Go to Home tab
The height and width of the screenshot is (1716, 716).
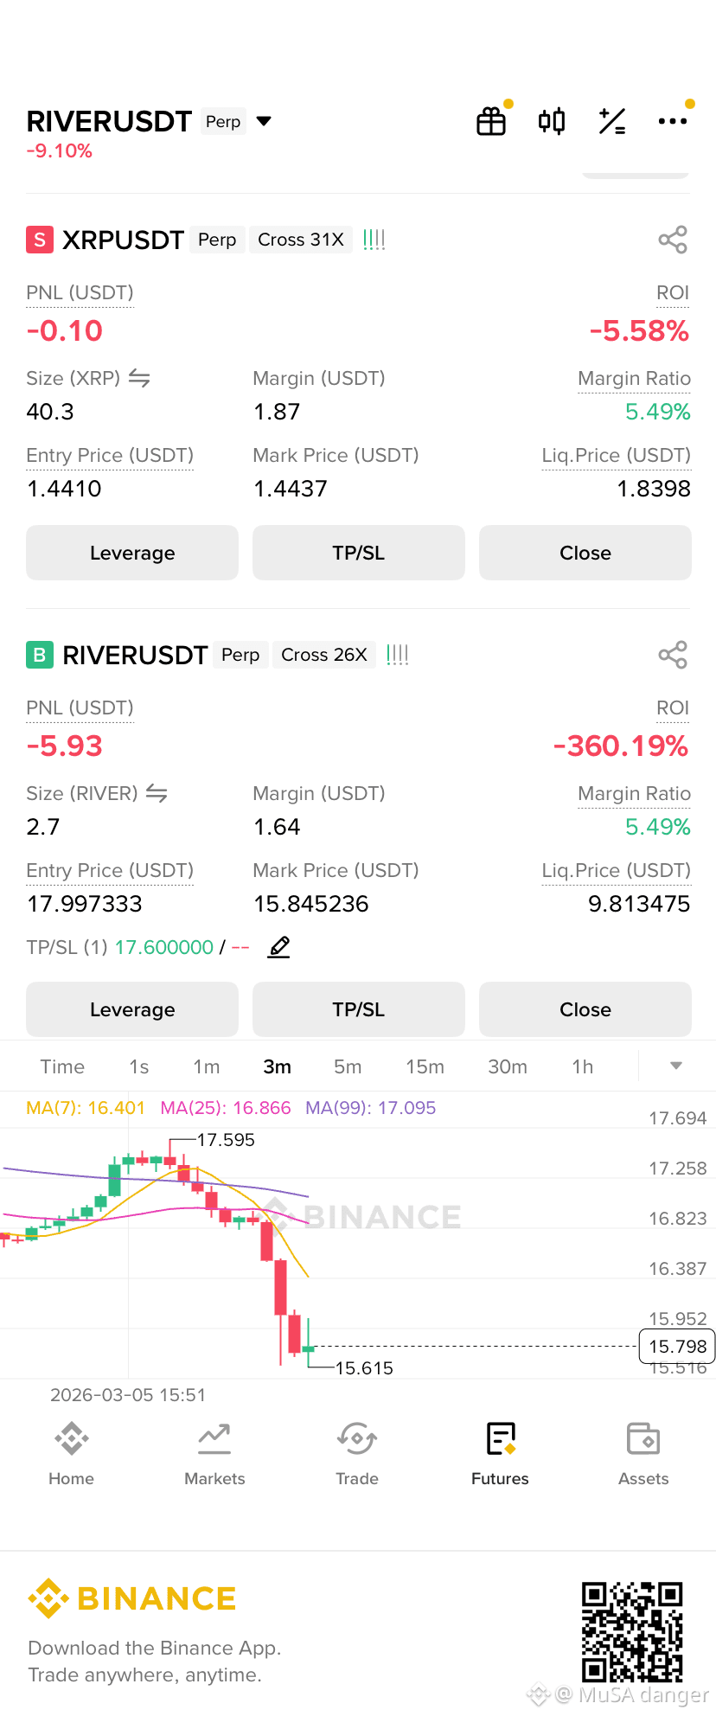72,1454
